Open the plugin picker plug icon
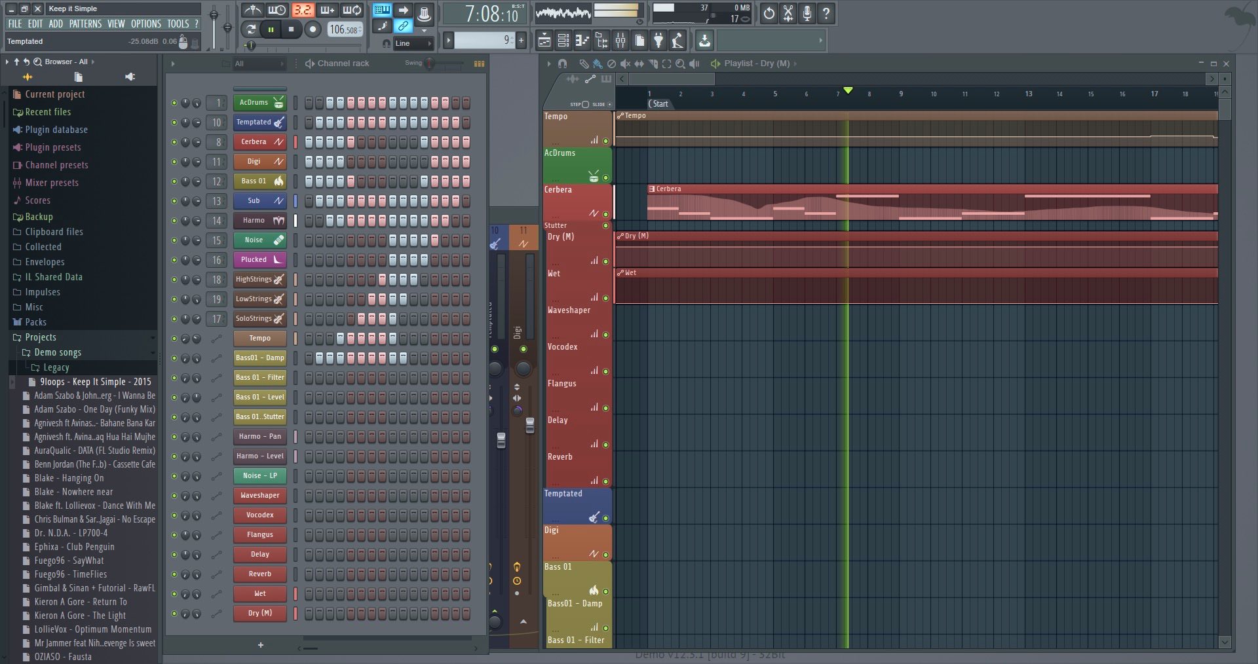 pos(658,41)
